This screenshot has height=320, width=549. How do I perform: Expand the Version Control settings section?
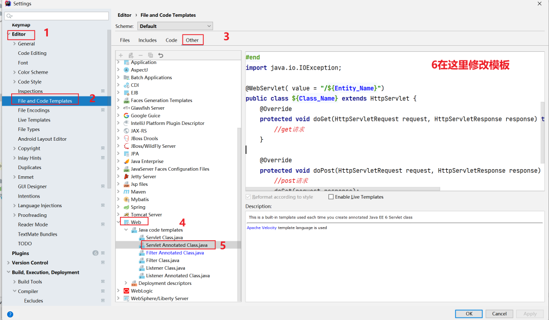(8, 263)
